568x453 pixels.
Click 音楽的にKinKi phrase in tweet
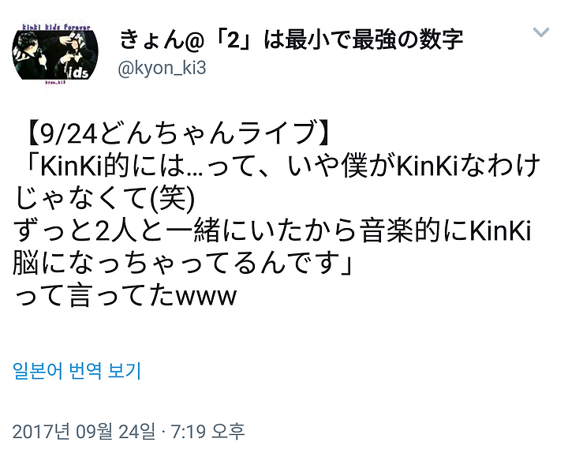coord(446,231)
